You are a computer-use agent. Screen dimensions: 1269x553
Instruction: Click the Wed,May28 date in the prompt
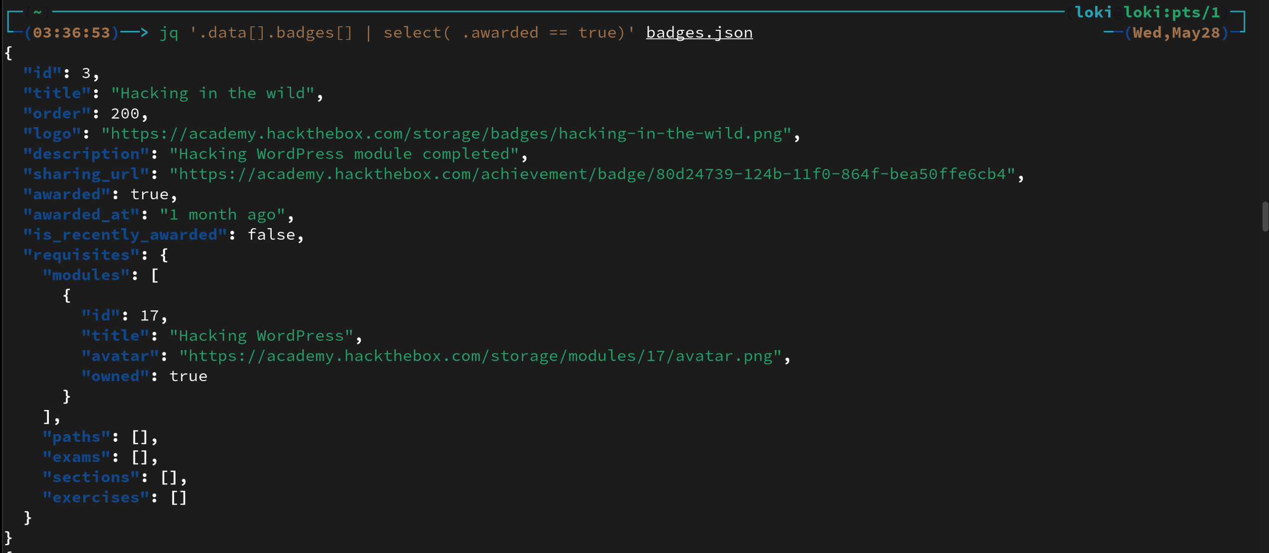1176,33
